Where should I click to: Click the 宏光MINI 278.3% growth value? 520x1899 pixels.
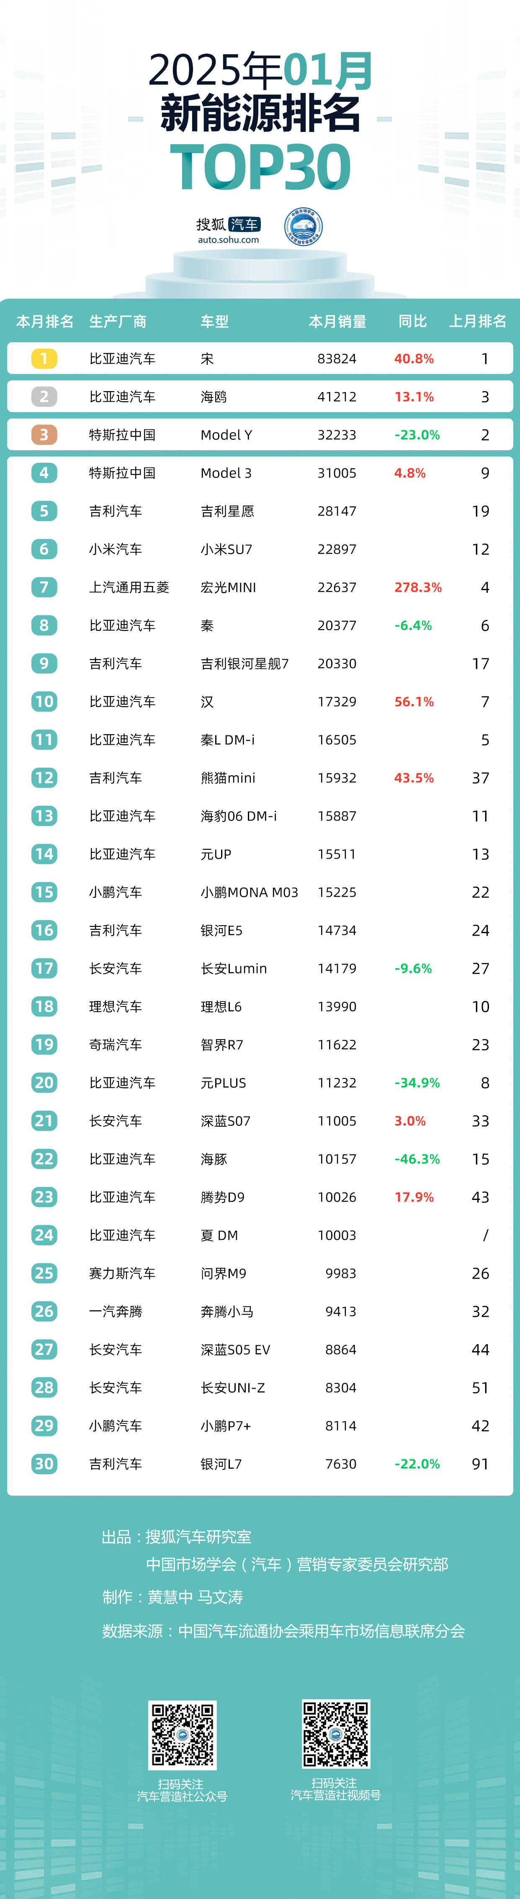[417, 588]
